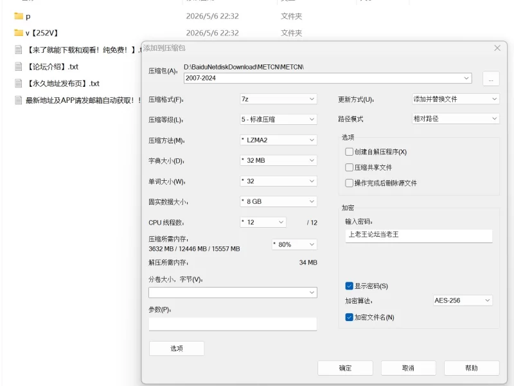Uncheck 显示密码(S) checkbox
The image size is (514, 386).
coord(349,286)
